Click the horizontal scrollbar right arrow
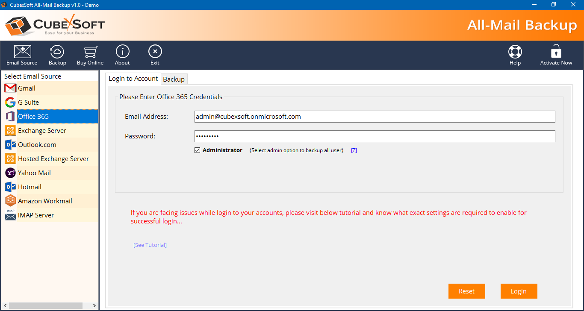 pyautogui.click(x=95, y=306)
